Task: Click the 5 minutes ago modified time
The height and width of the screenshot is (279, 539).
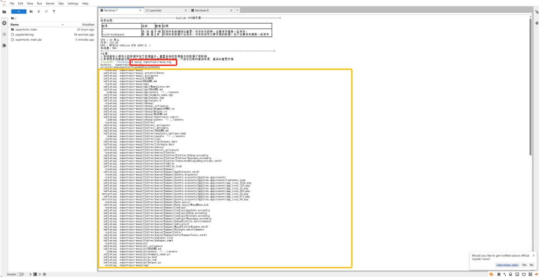Action: [x=85, y=40]
